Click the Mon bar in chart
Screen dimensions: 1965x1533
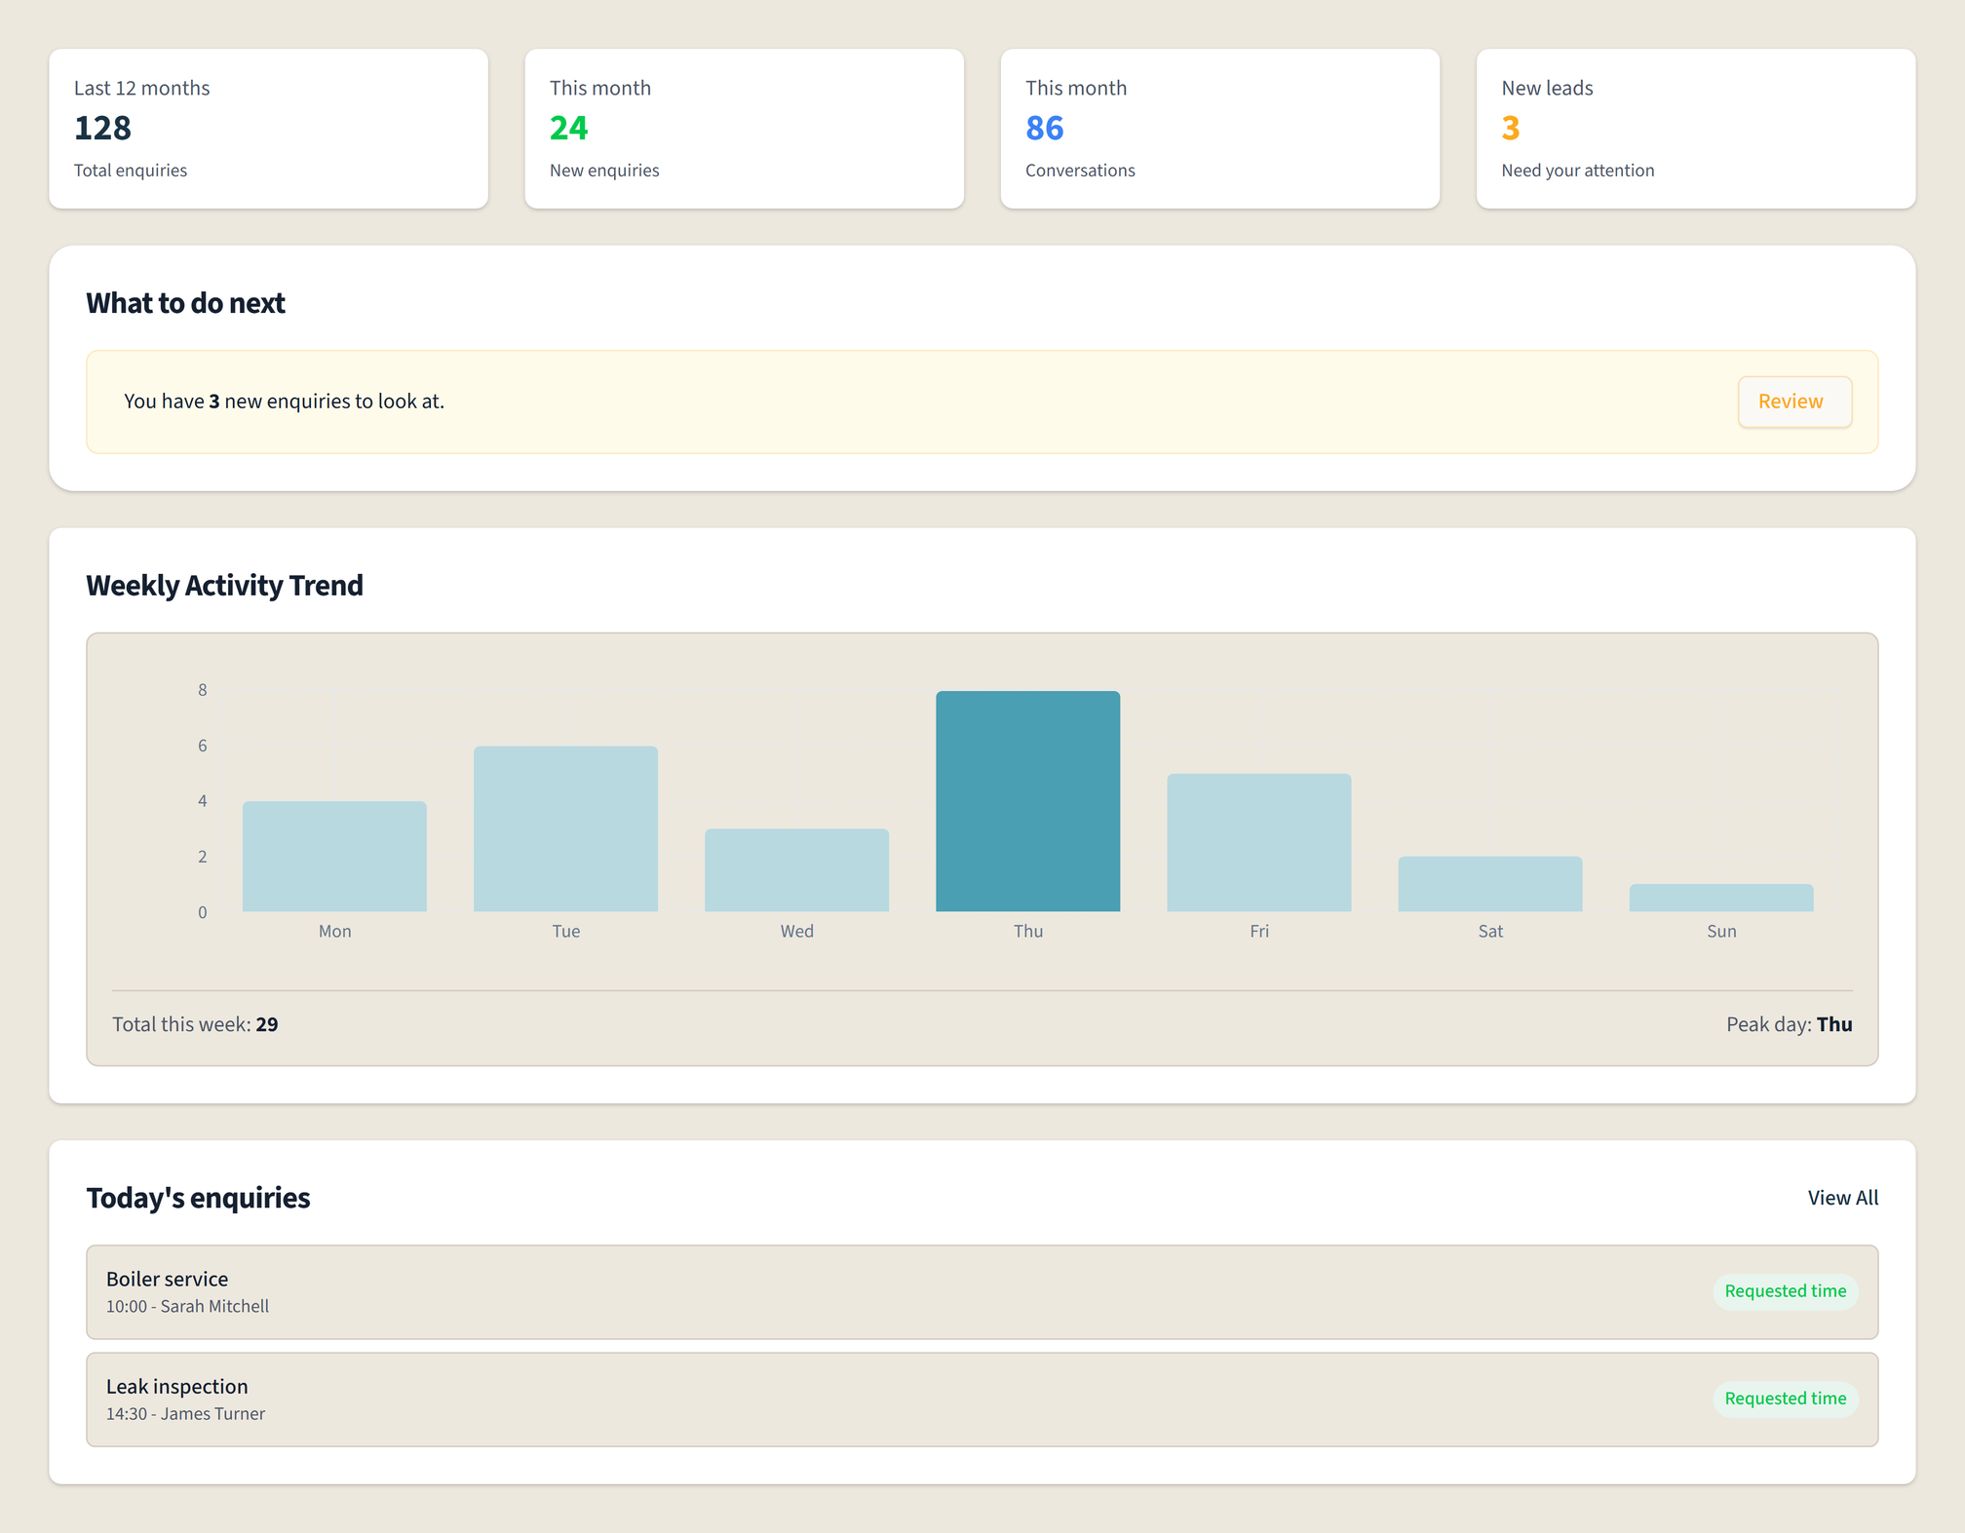(x=334, y=857)
